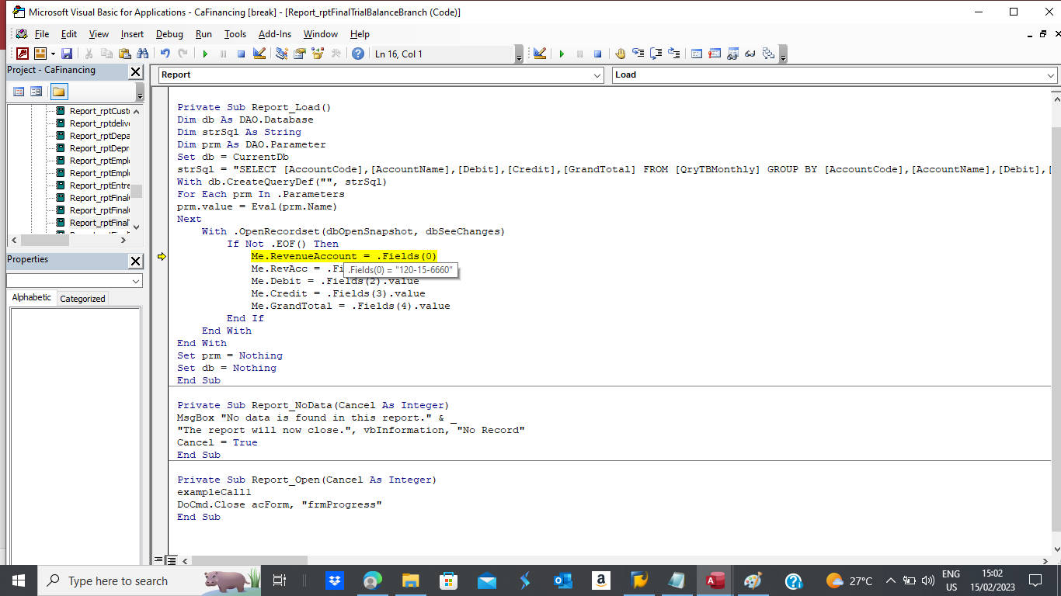Switch to Full Module View at code window bottom
This screenshot has width=1061, height=596.
pyautogui.click(x=172, y=560)
